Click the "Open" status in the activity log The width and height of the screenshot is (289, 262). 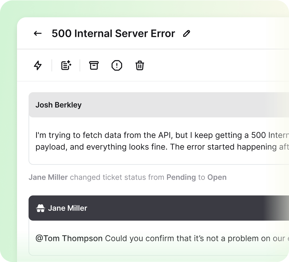click(x=217, y=177)
